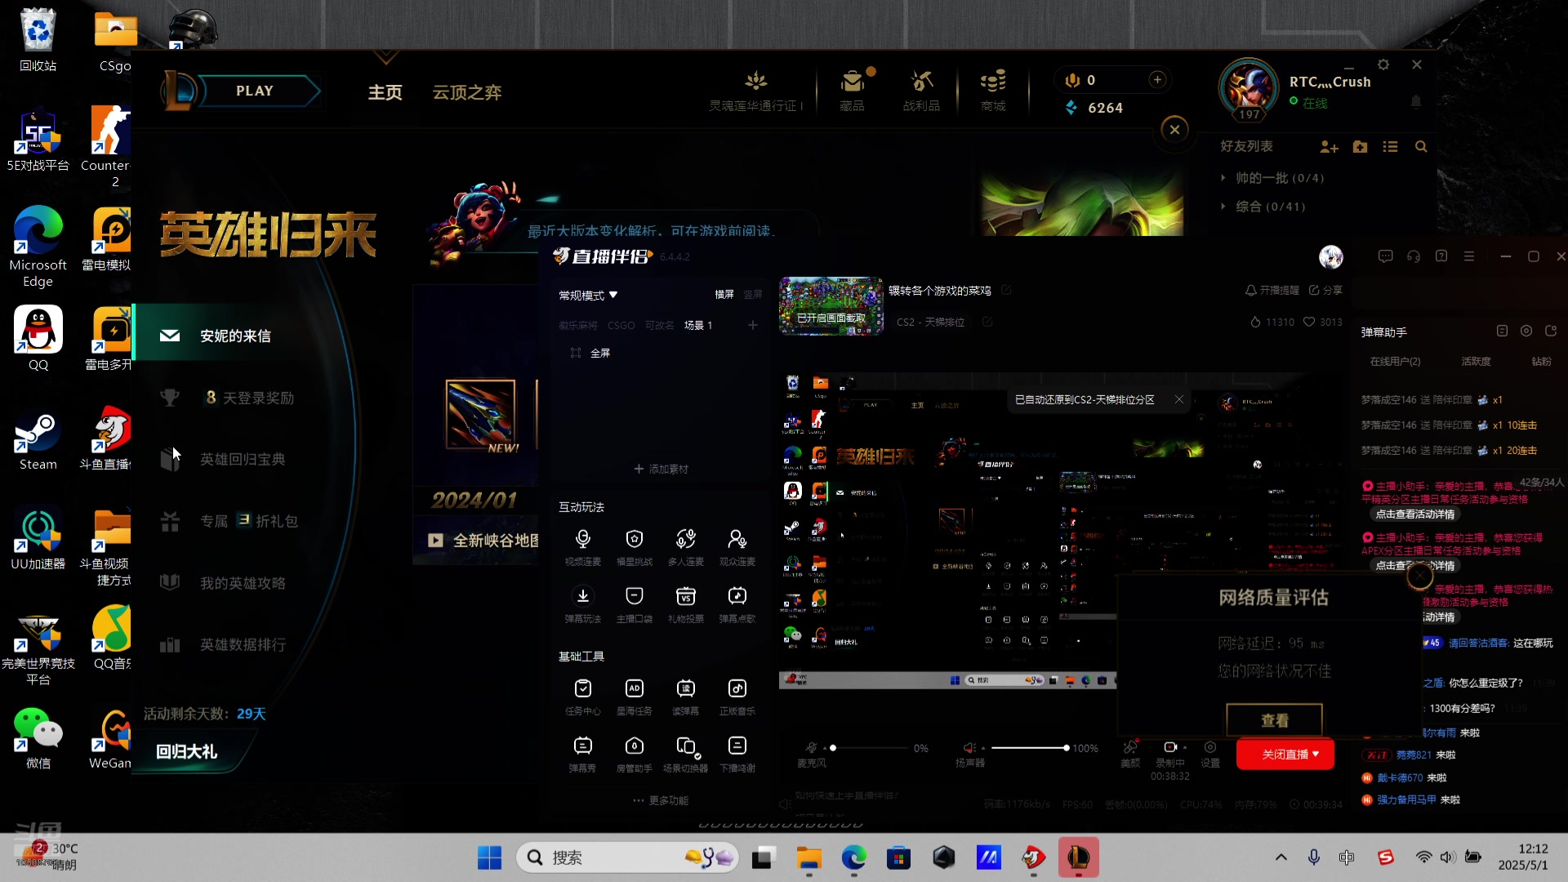Adjust microphone volume slider
Viewport: 1568px width, 882px height.
(869, 747)
